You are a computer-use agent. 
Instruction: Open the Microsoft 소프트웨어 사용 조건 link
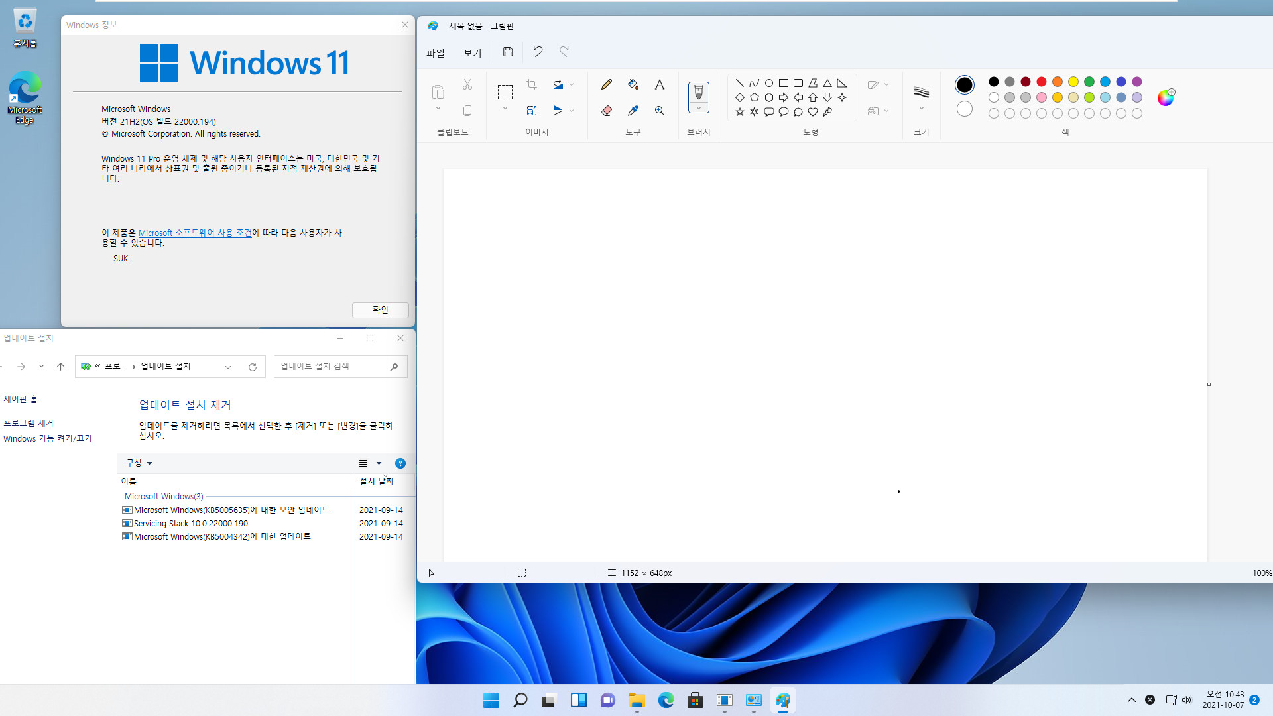click(195, 233)
